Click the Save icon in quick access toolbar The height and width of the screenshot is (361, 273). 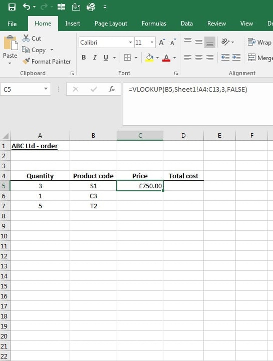12,7
